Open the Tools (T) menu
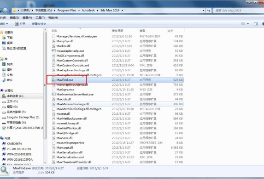The width and height of the screenshot is (264, 179). coord(40,17)
